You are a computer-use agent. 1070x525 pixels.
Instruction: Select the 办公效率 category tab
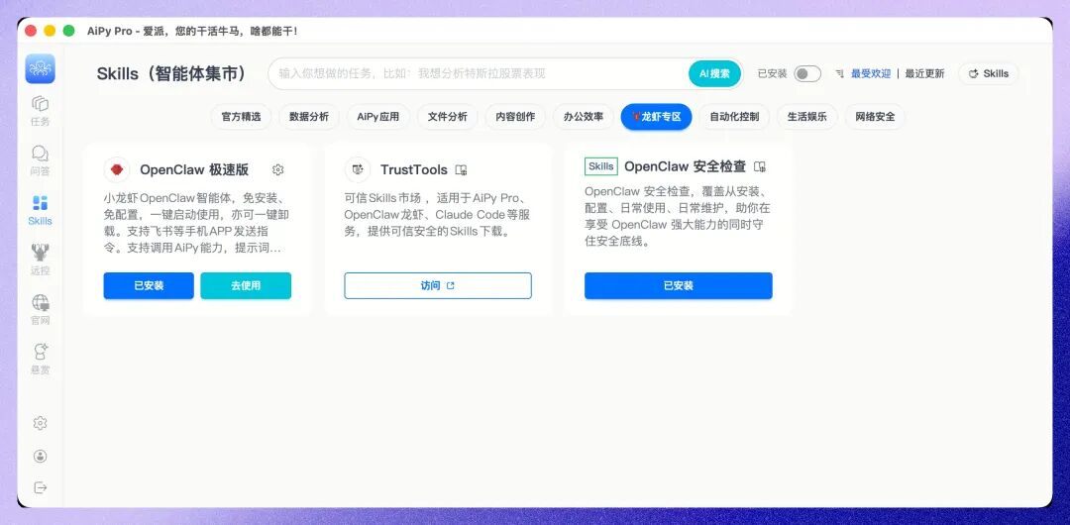tap(584, 117)
